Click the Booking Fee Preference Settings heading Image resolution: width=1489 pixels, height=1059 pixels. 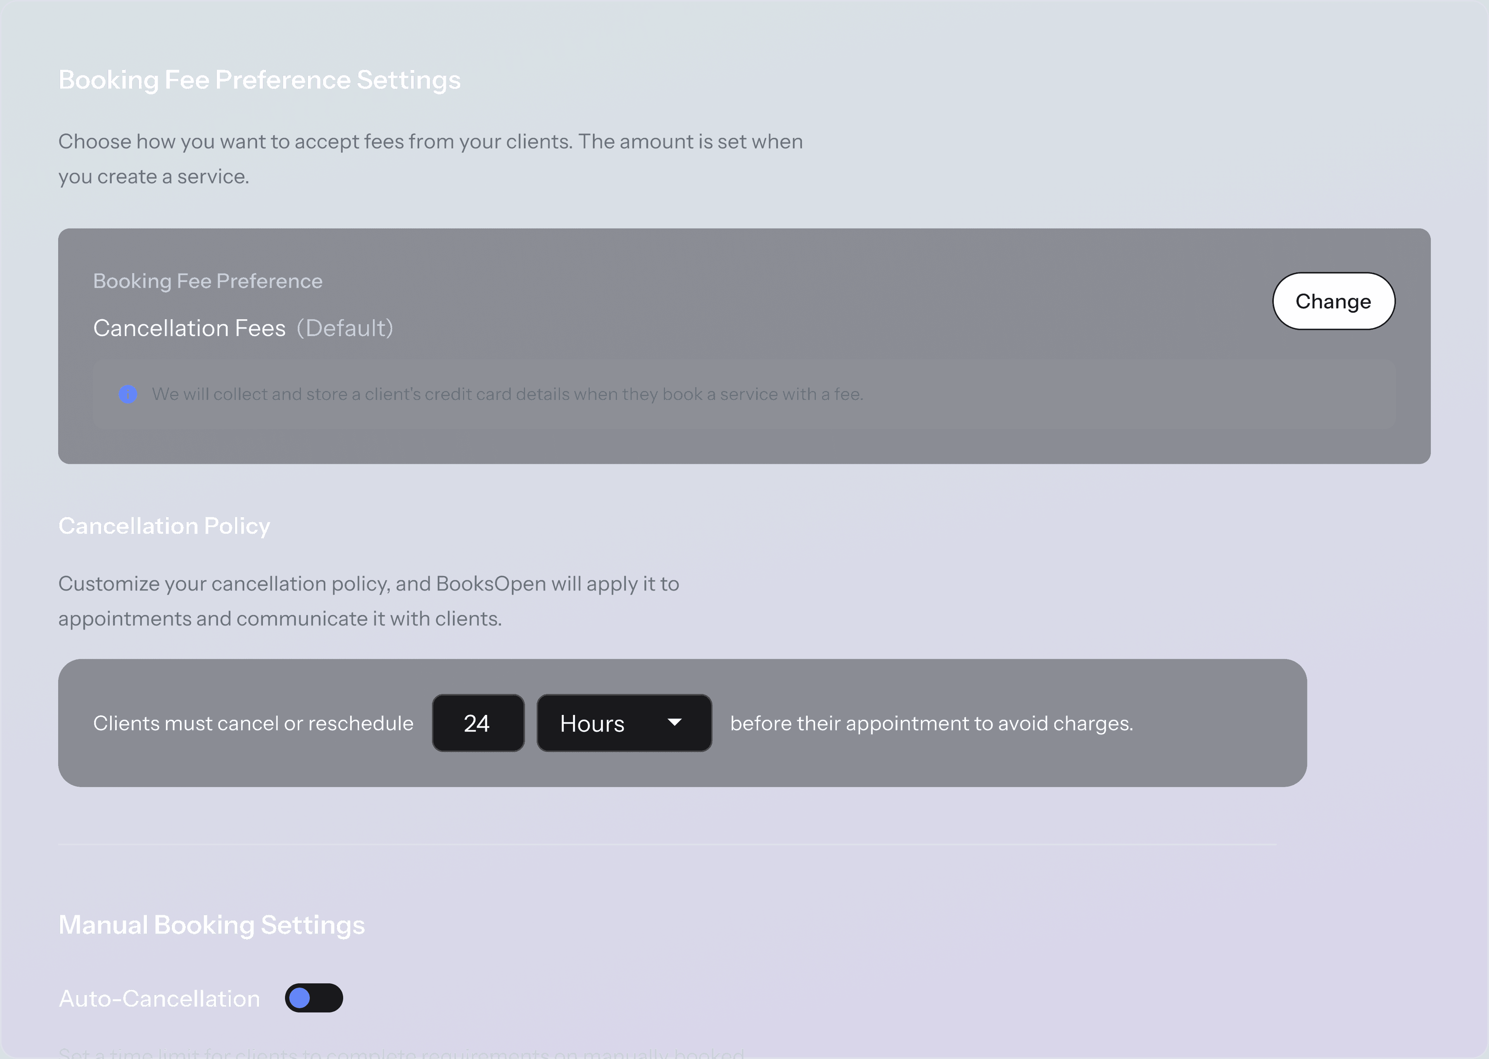[x=259, y=80]
